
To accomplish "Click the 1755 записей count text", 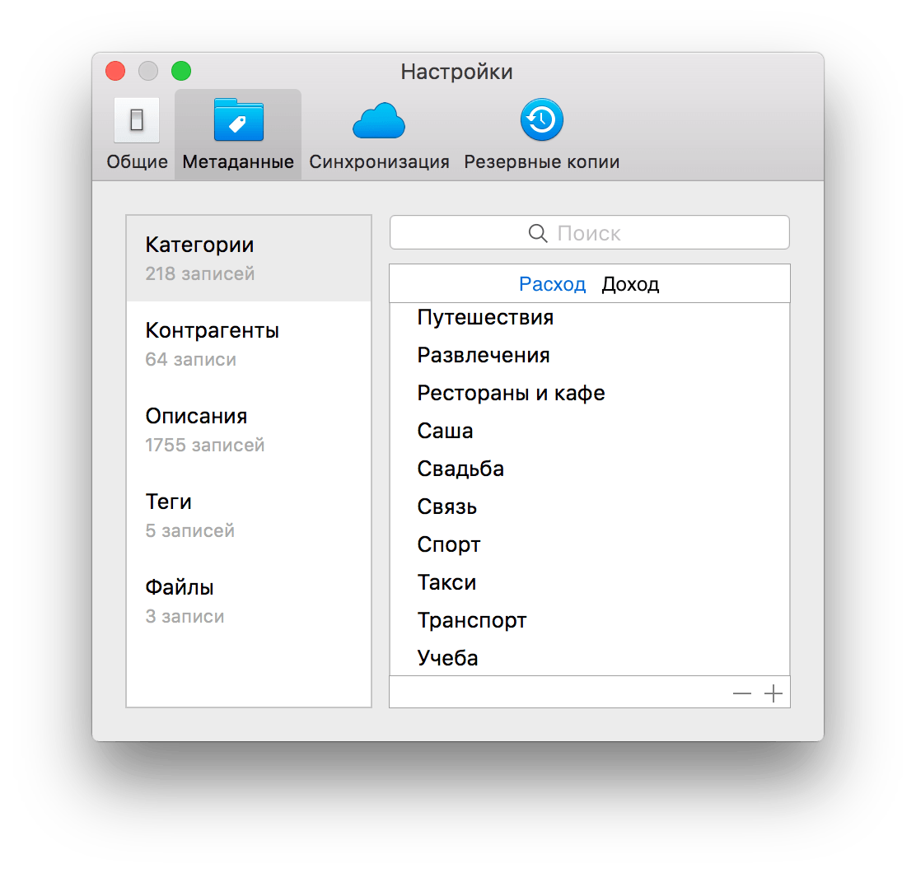I will tap(205, 446).
